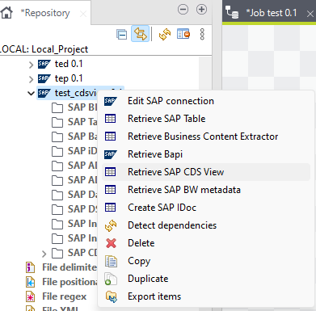
Task: Choose Export items from context menu
Action: point(206,296)
